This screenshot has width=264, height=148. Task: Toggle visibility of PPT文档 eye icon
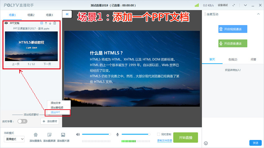pos(7,23)
